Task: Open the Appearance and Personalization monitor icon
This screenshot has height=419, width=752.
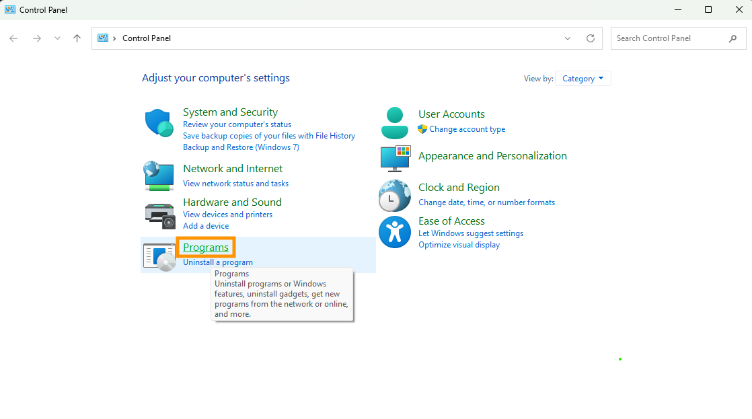Action: tap(396, 159)
